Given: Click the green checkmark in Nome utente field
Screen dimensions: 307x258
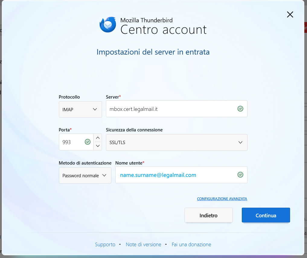Looking at the screenshot, I should 240,175.
